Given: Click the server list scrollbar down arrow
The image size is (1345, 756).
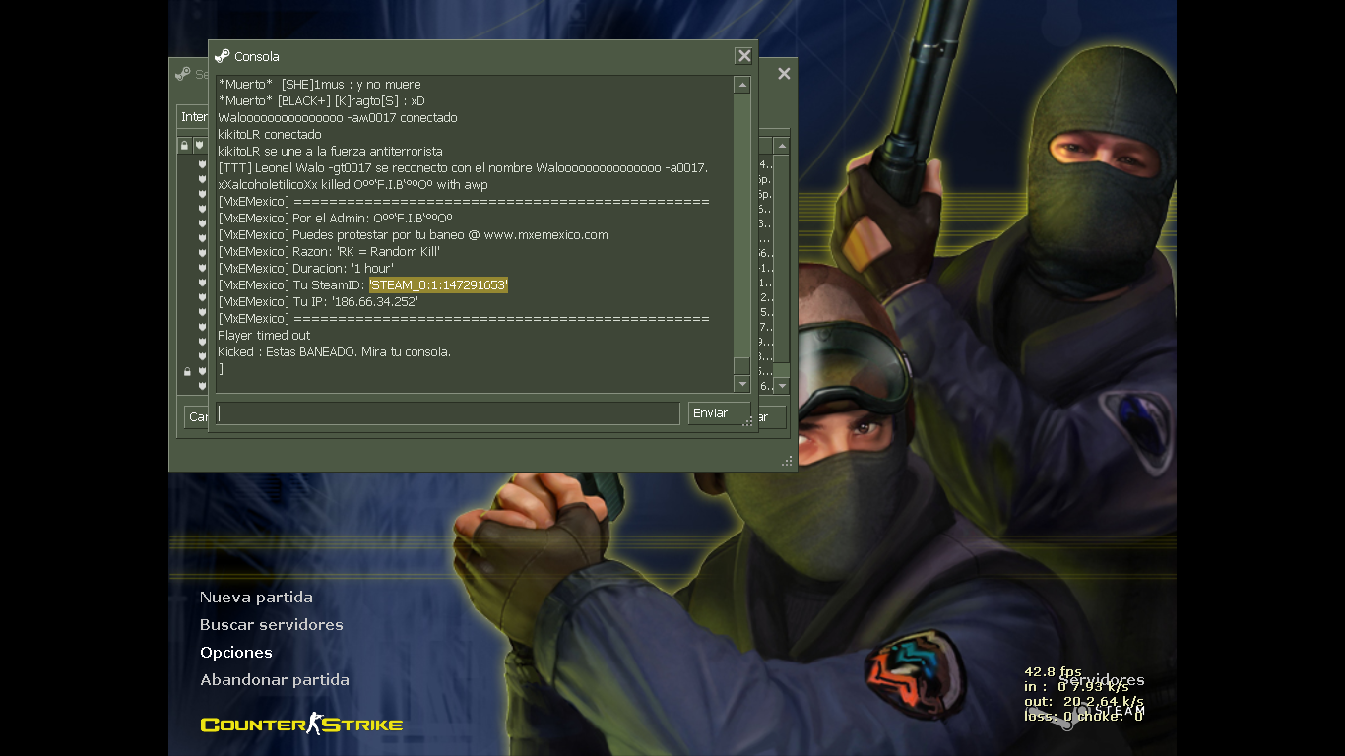Looking at the screenshot, I should pyautogui.click(x=782, y=386).
